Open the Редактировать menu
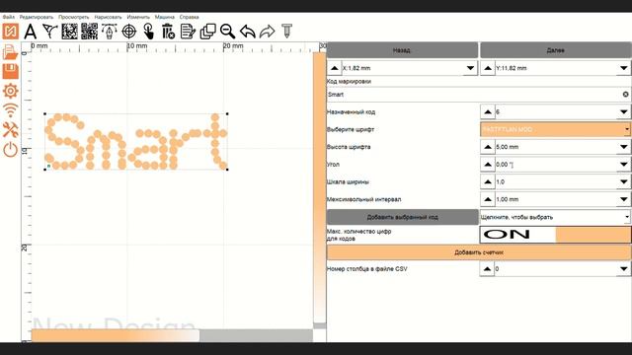632x355 pixels. pyautogui.click(x=37, y=17)
